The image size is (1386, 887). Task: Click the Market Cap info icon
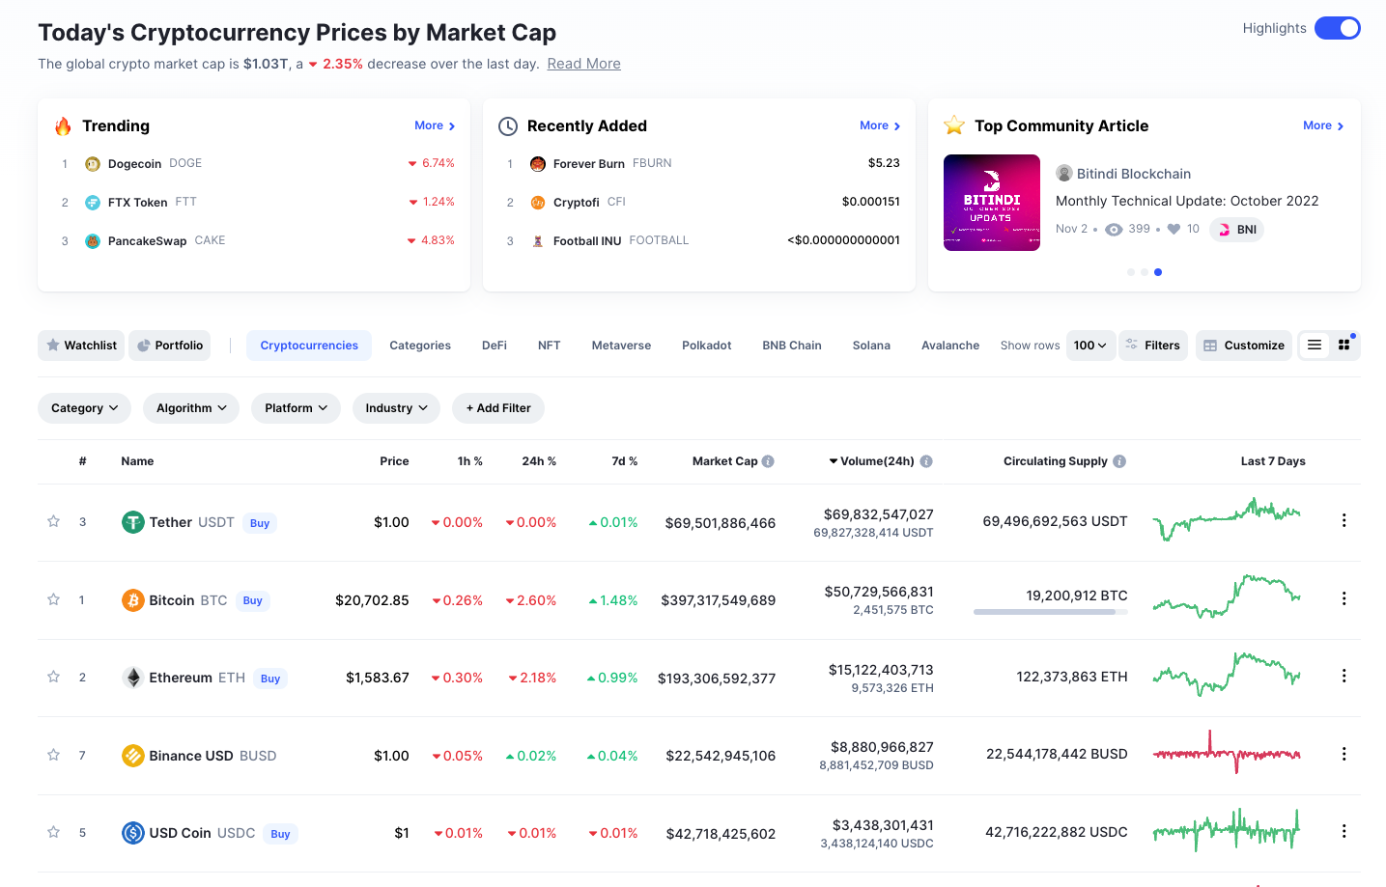pos(768,461)
